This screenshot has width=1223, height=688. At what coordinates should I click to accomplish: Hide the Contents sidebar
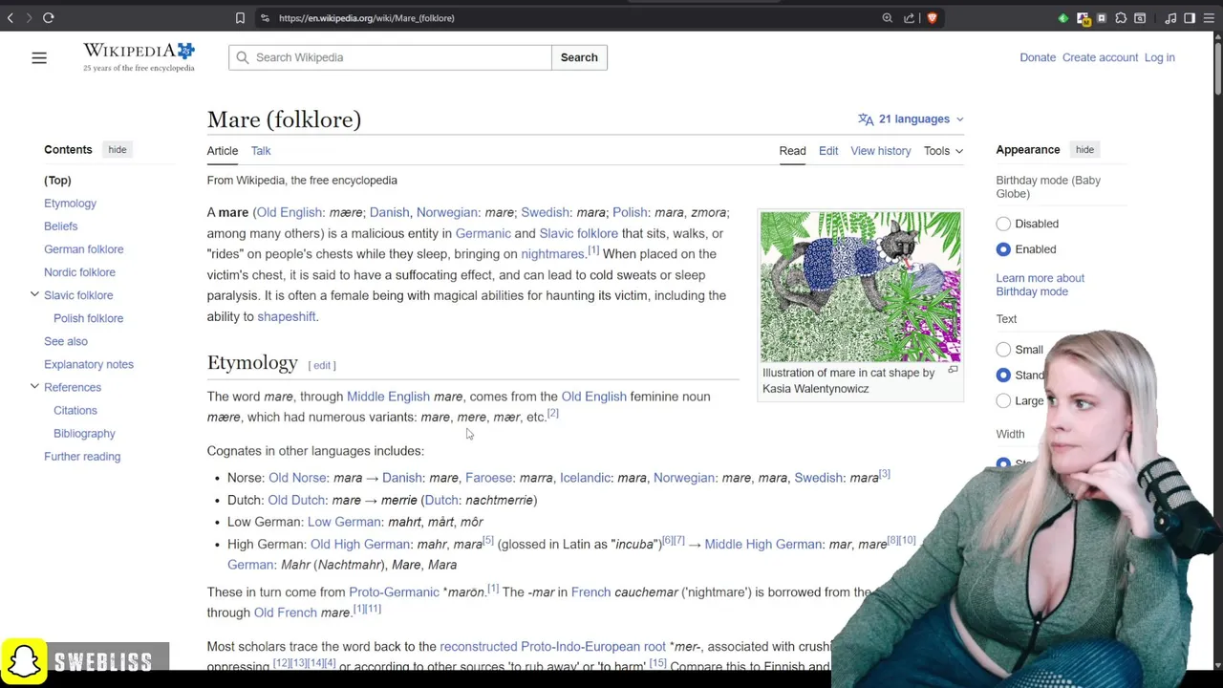coord(117,150)
